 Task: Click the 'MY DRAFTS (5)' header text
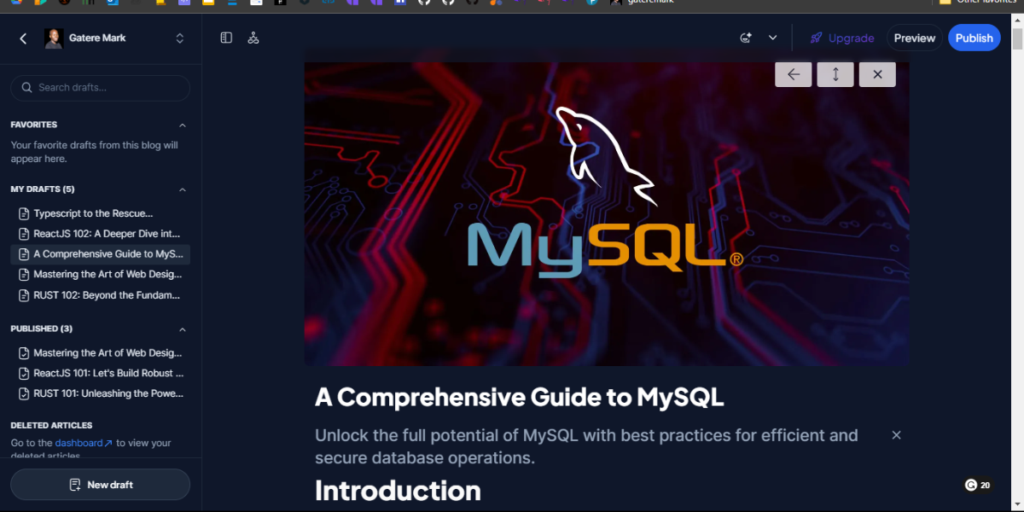43,189
